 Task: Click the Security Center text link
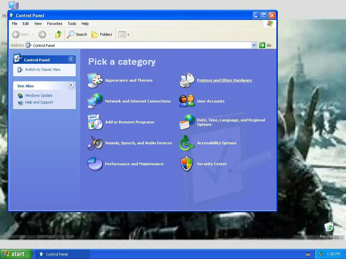click(212, 164)
